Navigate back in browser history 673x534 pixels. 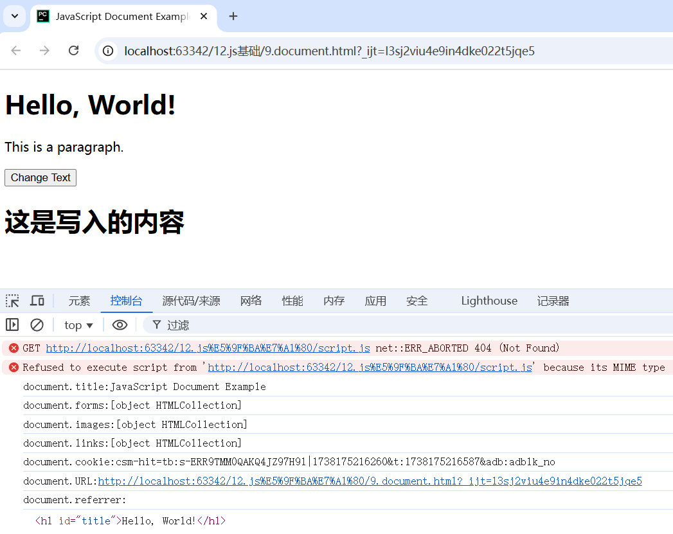coord(15,50)
